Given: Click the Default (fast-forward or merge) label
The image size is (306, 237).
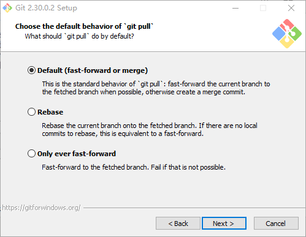Looking at the screenshot, I should pyautogui.click(x=93, y=70).
